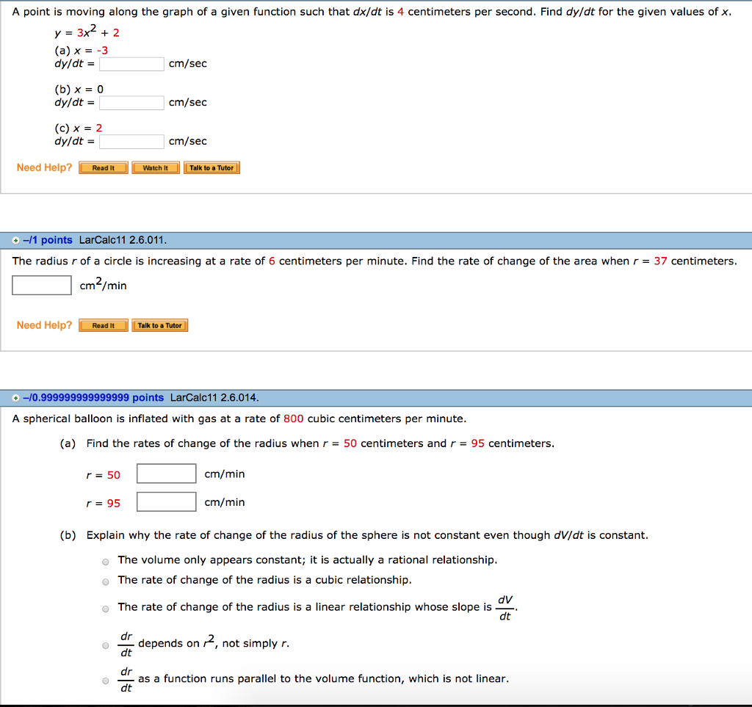
Task: Select 'dr/dt depends on r², not simply r'
Action: click(105, 645)
